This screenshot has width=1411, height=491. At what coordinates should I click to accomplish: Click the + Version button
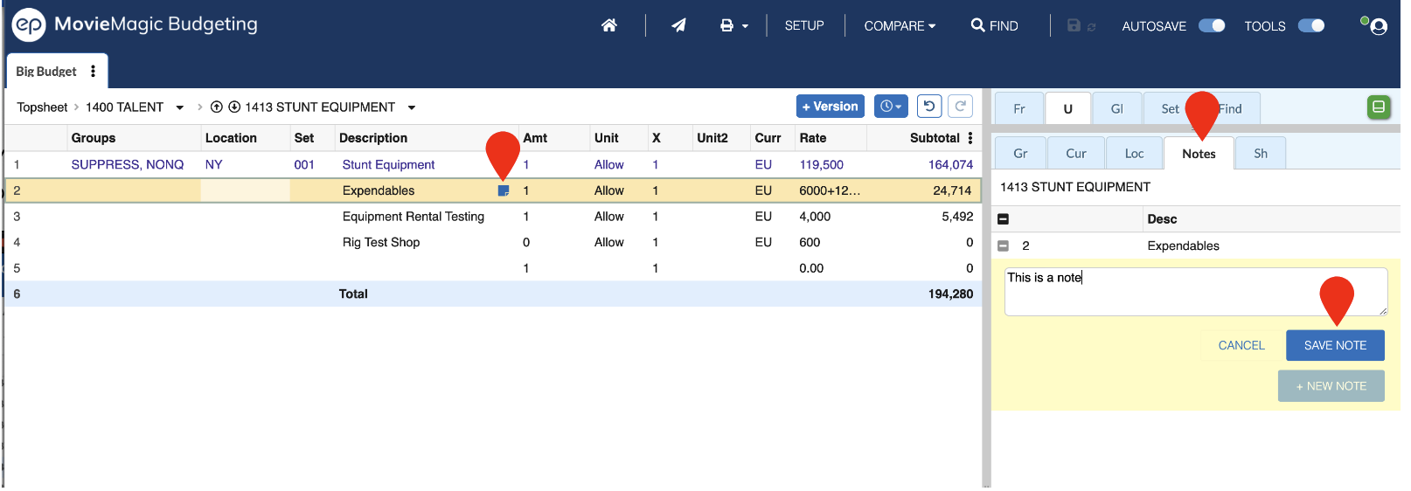pyautogui.click(x=831, y=106)
